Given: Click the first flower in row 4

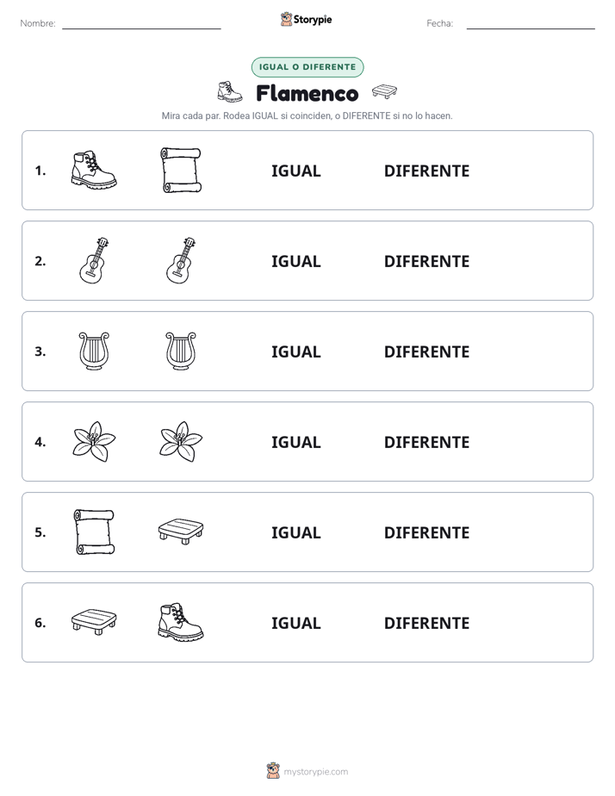Looking at the screenshot, I should point(94,441).
